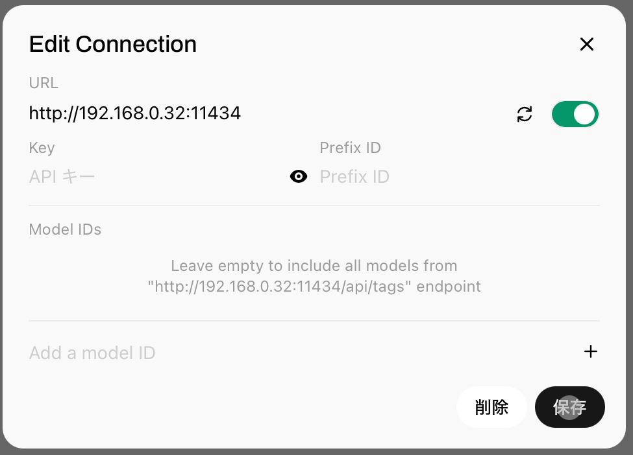
Task: Click the Model IDs section label
Action: [x=65, y=229]
